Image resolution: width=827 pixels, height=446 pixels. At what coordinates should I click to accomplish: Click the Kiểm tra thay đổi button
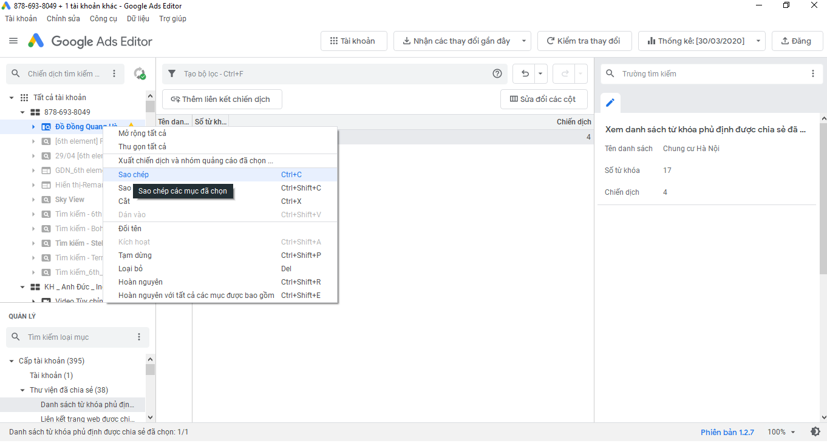point(584,41)
